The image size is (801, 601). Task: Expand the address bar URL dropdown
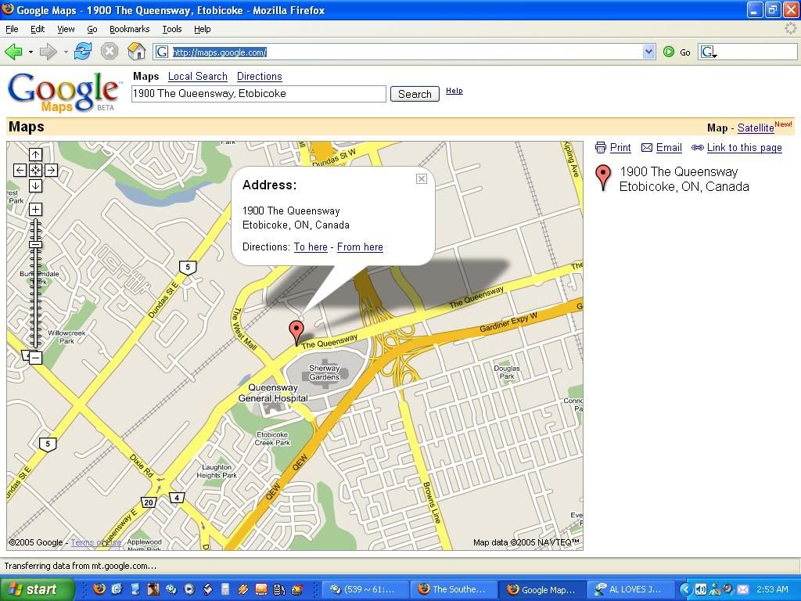[x=648, y=52]
